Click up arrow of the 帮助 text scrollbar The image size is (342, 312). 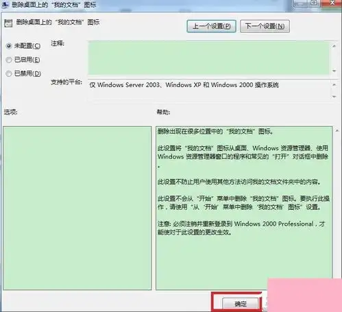(337, 130)
